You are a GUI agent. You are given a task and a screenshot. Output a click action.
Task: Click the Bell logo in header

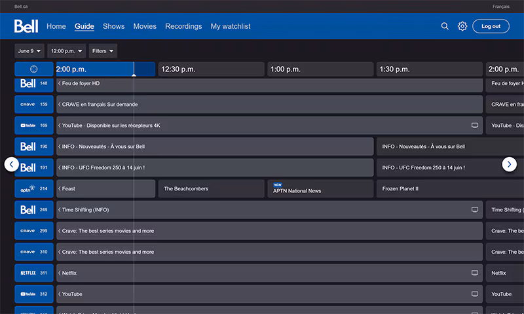(26, 26)
